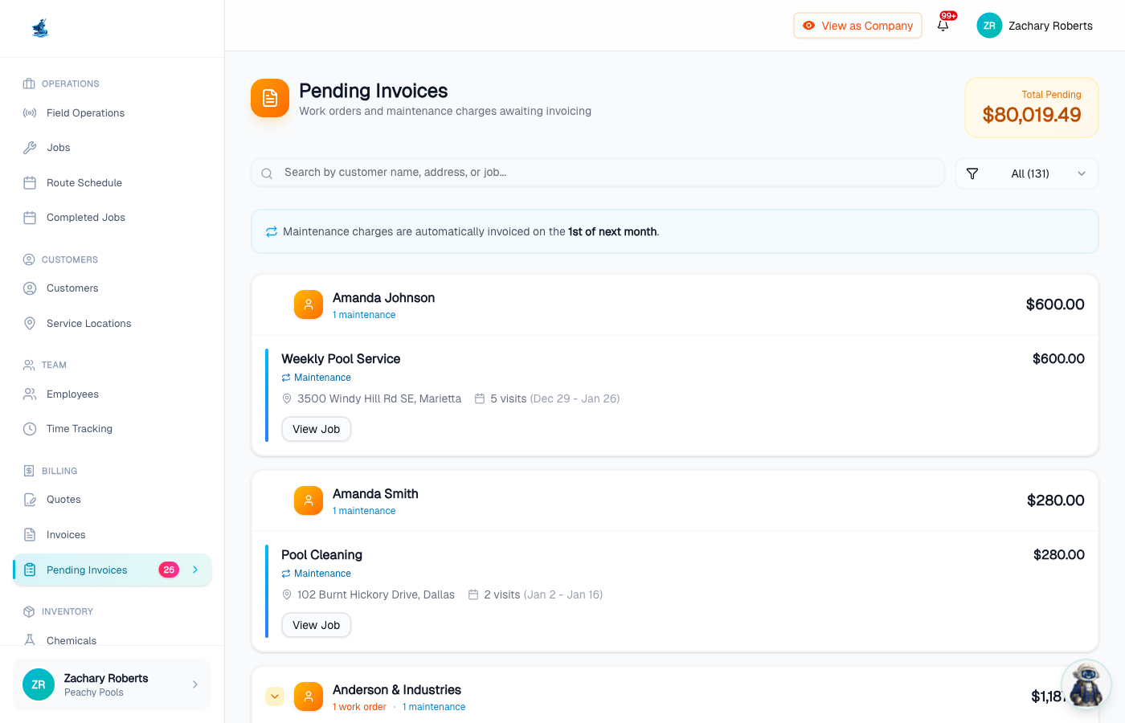Viewport: 1125px width, 723px height.
Task: Click the Pending Invoices page header icon
Action: (x=270, y=98)
